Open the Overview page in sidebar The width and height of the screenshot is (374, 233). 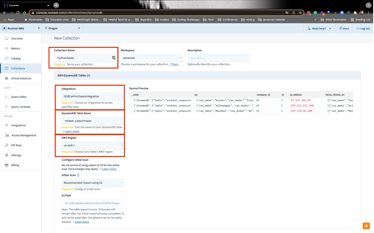17,38
